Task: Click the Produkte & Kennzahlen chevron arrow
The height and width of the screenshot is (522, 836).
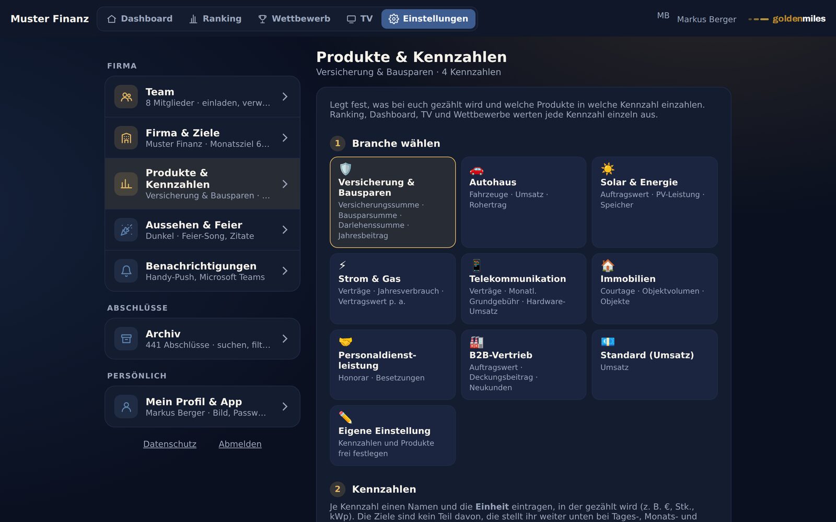Action: 285,184
